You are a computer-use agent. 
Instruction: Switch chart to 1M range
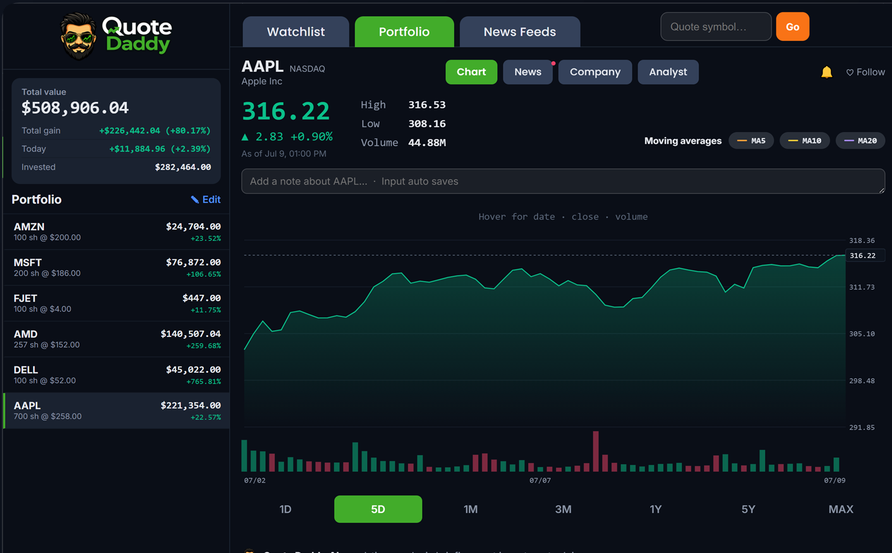471,509
